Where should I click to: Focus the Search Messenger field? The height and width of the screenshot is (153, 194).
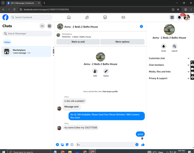(x=27, y=34)
